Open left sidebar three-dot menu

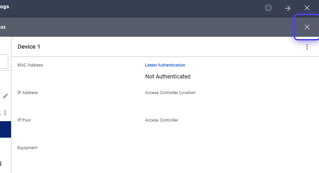tap(5, 113)
